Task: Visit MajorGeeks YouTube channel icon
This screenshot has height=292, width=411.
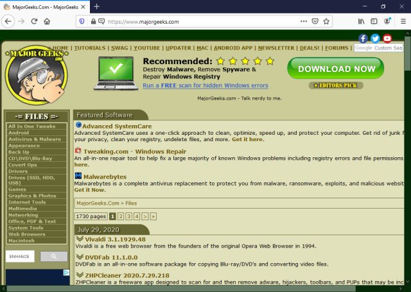Action: [x=387, y=39]
